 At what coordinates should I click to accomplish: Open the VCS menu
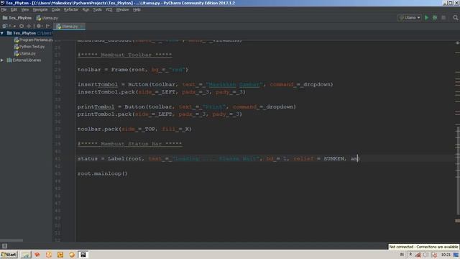tap(109, 9)
